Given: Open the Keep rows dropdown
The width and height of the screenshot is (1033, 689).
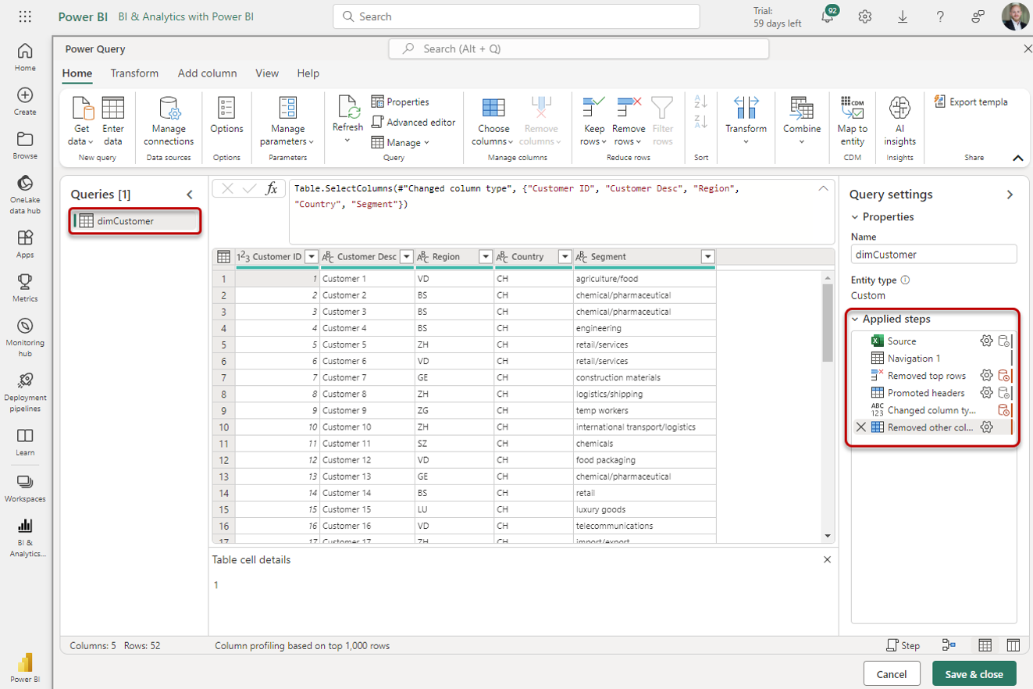Looking at the screenshot, I should coord(594,121).
